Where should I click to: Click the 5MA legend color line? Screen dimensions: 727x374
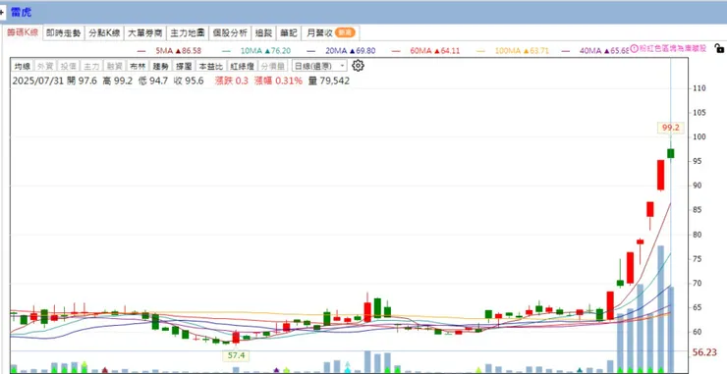pos(141,51)
